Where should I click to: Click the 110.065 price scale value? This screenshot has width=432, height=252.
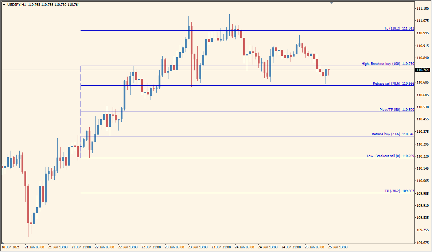tap(423, 181)
